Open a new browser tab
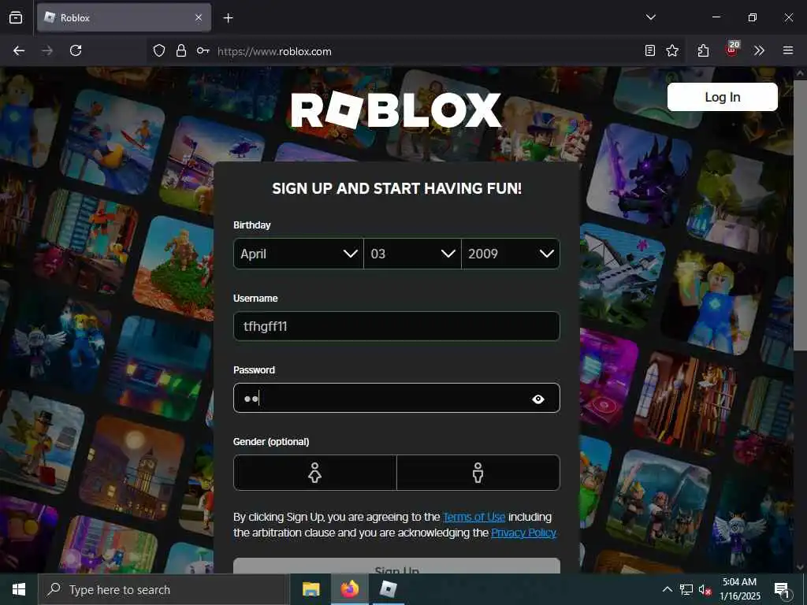The width and height of the screenshot is (807, 605). coord(228,18)
